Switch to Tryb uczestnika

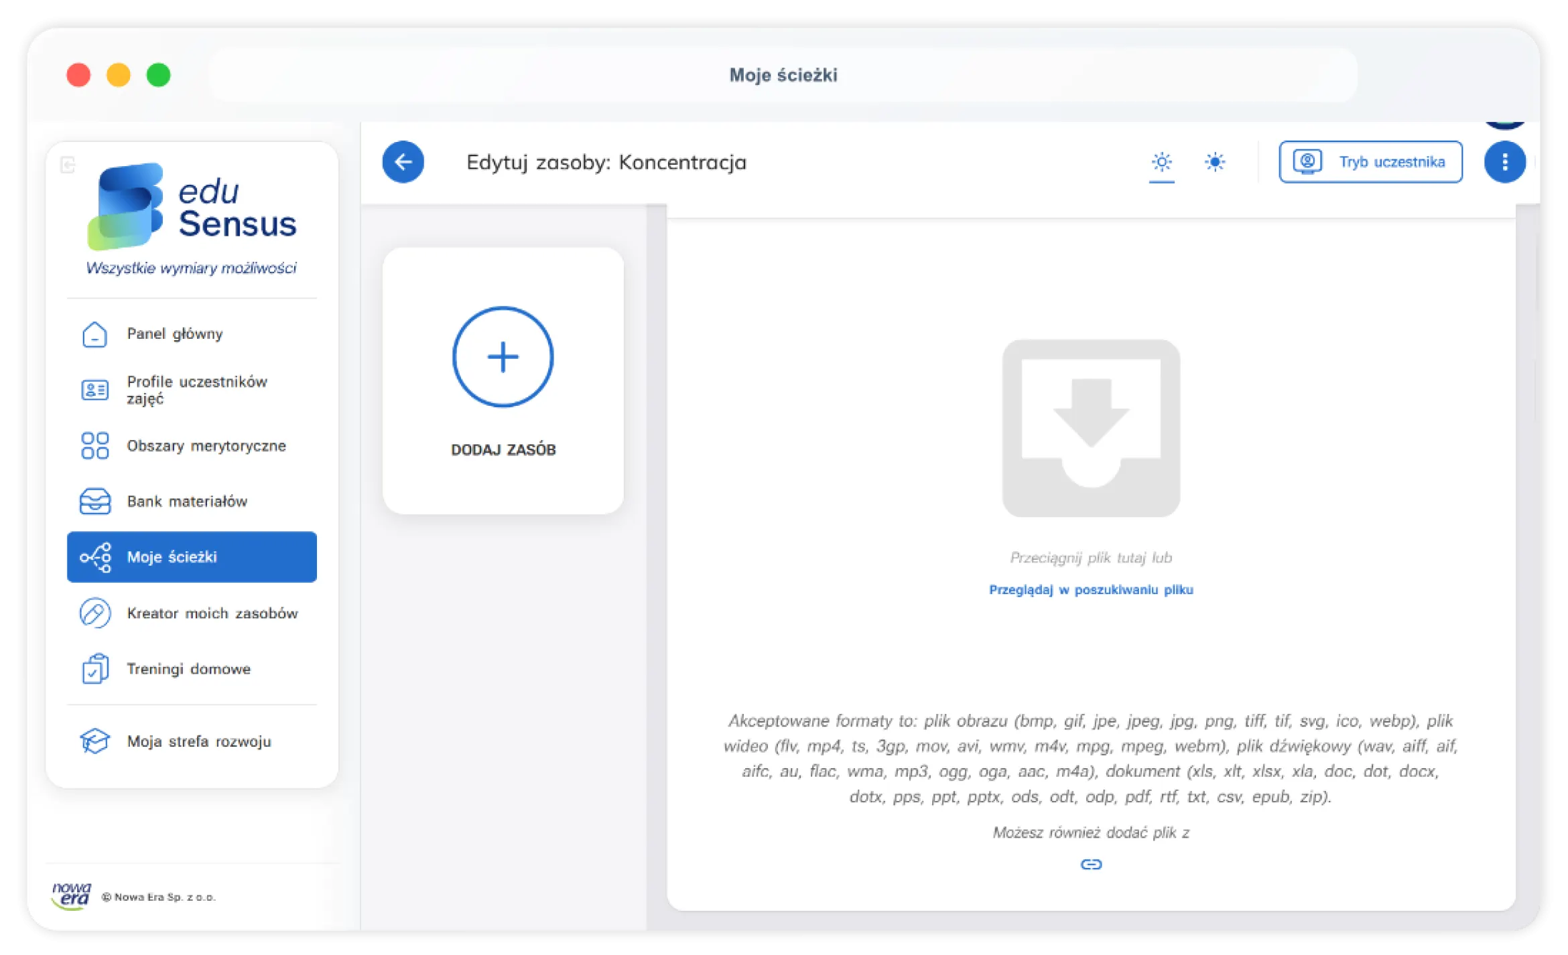(1370, 161)
